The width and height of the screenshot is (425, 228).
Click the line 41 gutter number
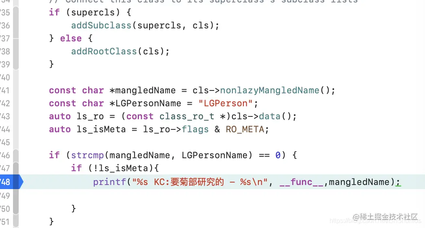(5, 90)
